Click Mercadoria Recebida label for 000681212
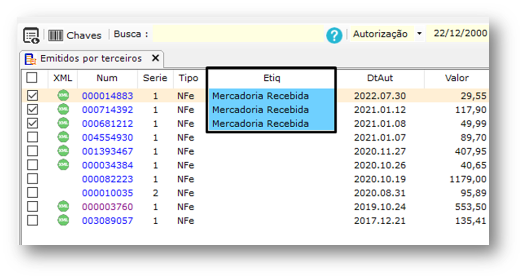 [x=261, y=124]
